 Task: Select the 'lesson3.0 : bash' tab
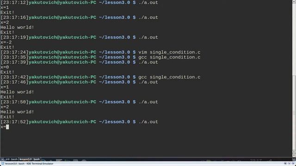pos(30,159)
